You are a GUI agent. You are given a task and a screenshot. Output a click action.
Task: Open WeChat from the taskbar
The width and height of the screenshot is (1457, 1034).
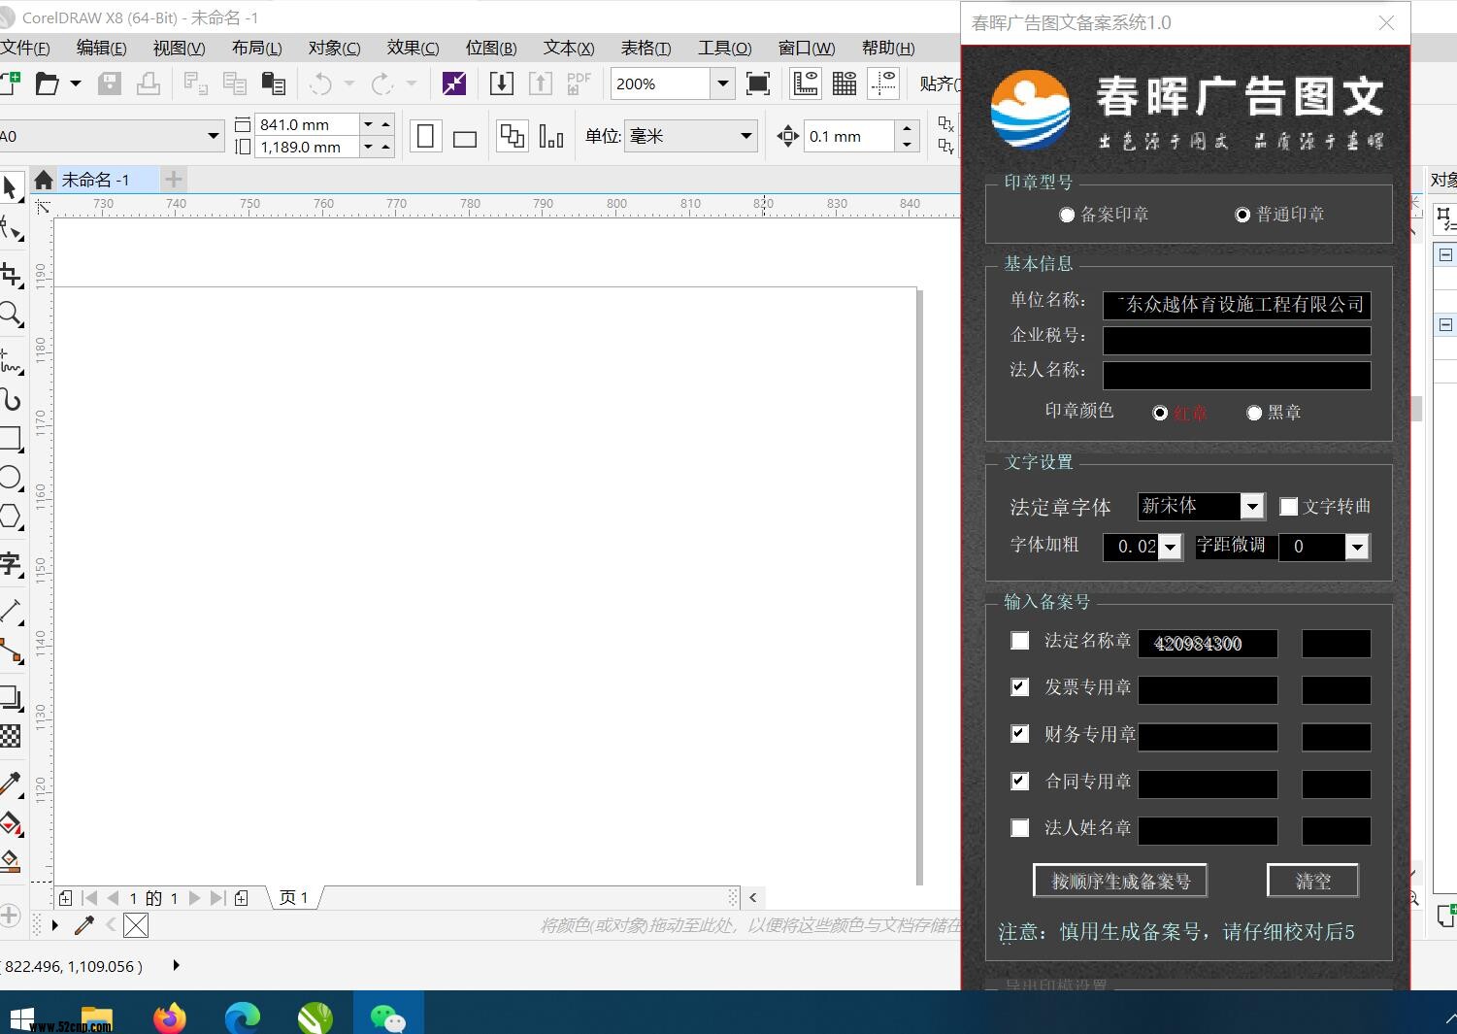click(388, 1017)
